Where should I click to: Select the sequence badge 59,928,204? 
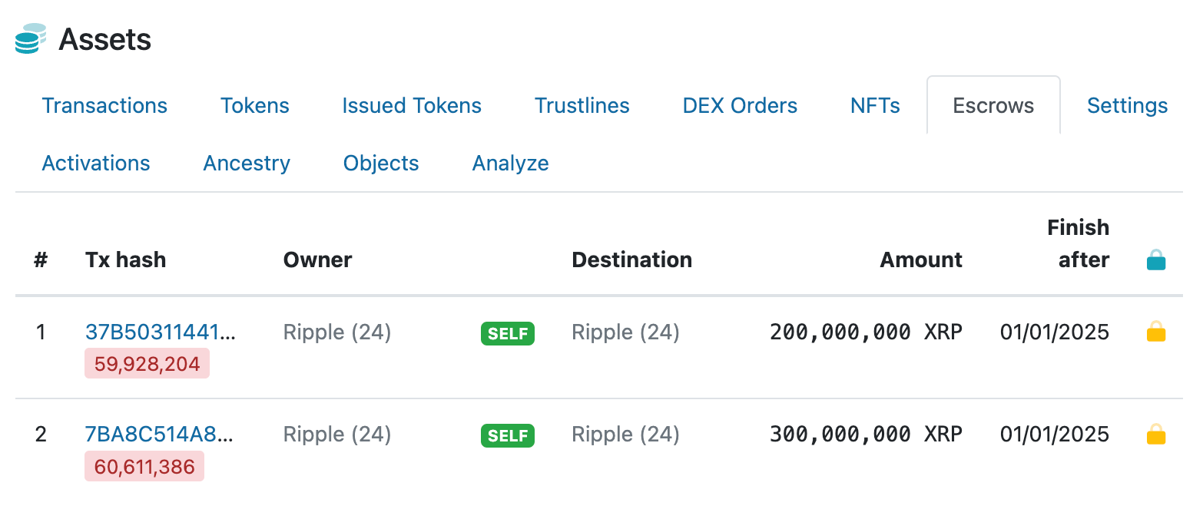(147, 363)
